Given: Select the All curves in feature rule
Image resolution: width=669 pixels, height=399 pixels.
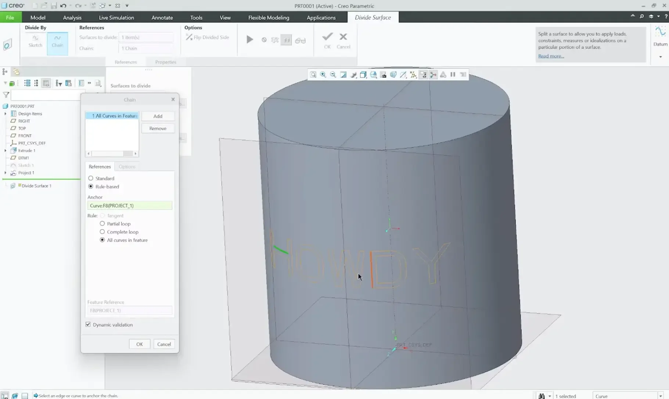Looking at the screenshot, I should point(102,240).
